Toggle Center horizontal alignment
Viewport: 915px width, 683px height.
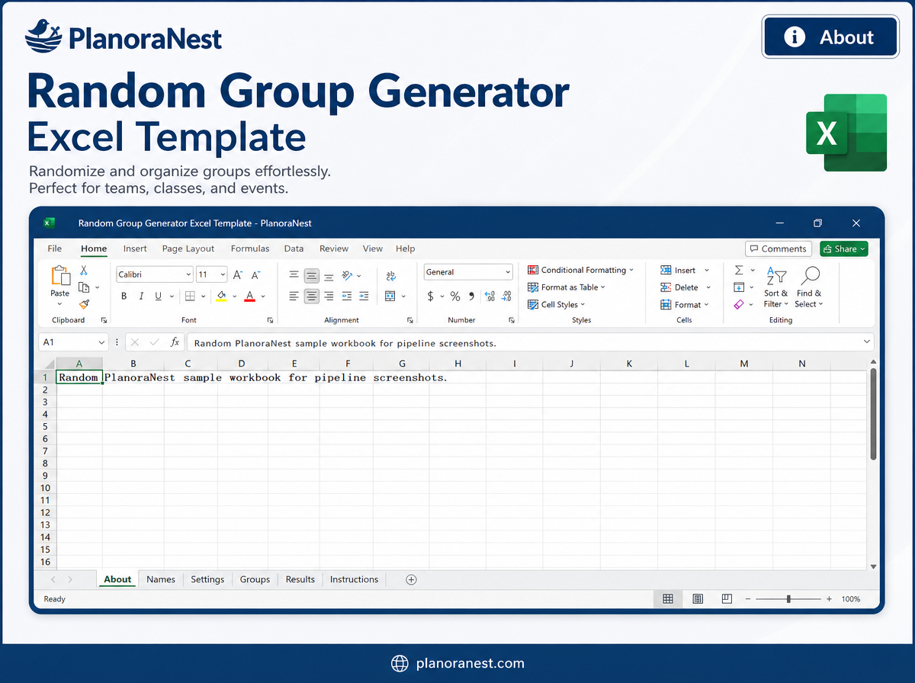(311, 297)
